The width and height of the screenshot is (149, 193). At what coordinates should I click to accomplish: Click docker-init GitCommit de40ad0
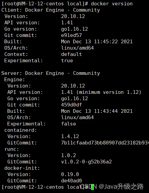click(x=71, y=181)
